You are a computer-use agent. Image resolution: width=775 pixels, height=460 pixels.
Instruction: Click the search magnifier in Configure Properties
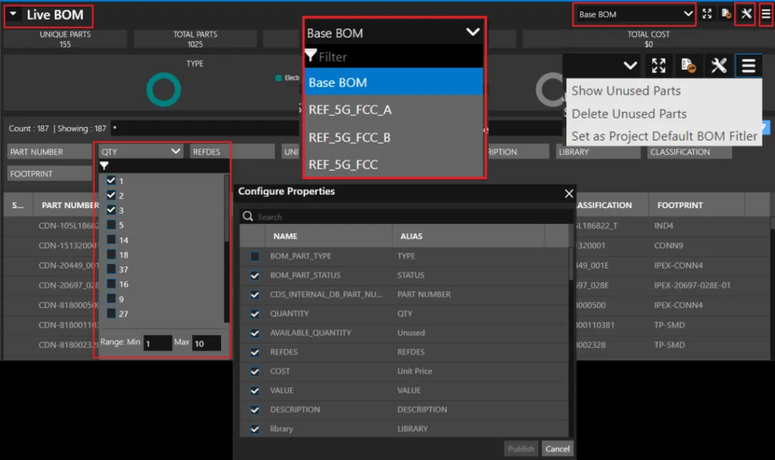coord(248,216)
